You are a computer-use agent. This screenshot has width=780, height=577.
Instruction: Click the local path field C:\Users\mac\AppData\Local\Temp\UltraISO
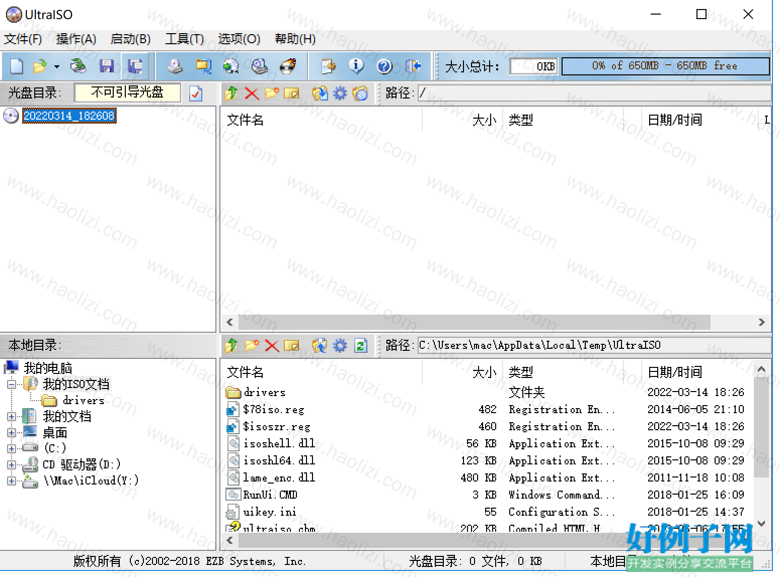[x=594, y=345]
